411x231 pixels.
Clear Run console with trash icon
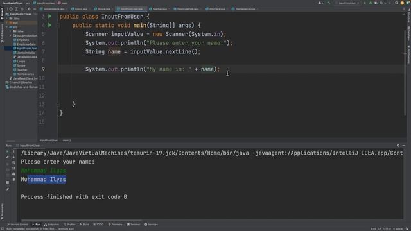tap(13, 180)
